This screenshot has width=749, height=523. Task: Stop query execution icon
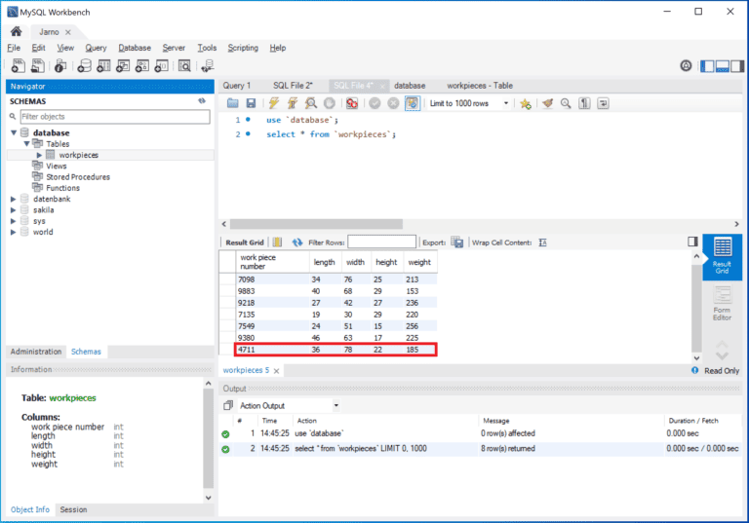click(x=329, y=103)
